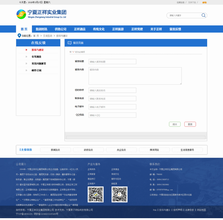
Task: Open the 正祥党建 navigation menu
Action: pos(137,29)
